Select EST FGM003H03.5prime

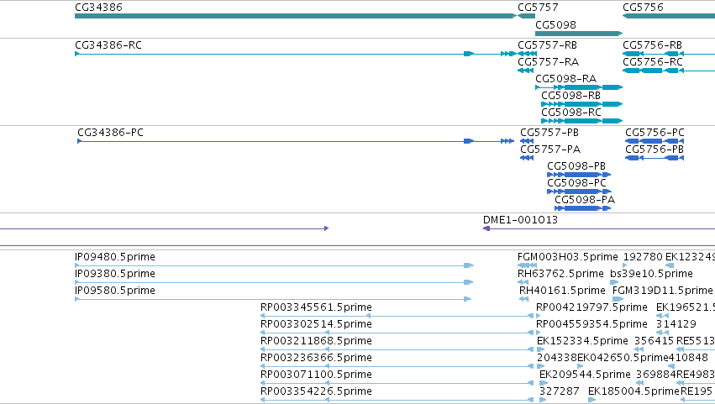527,265
